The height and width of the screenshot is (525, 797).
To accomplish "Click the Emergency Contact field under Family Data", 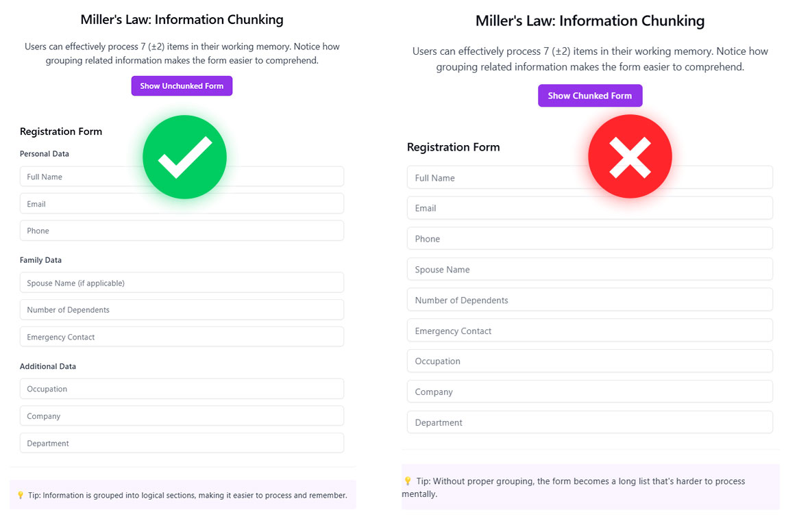I will 182,337.
